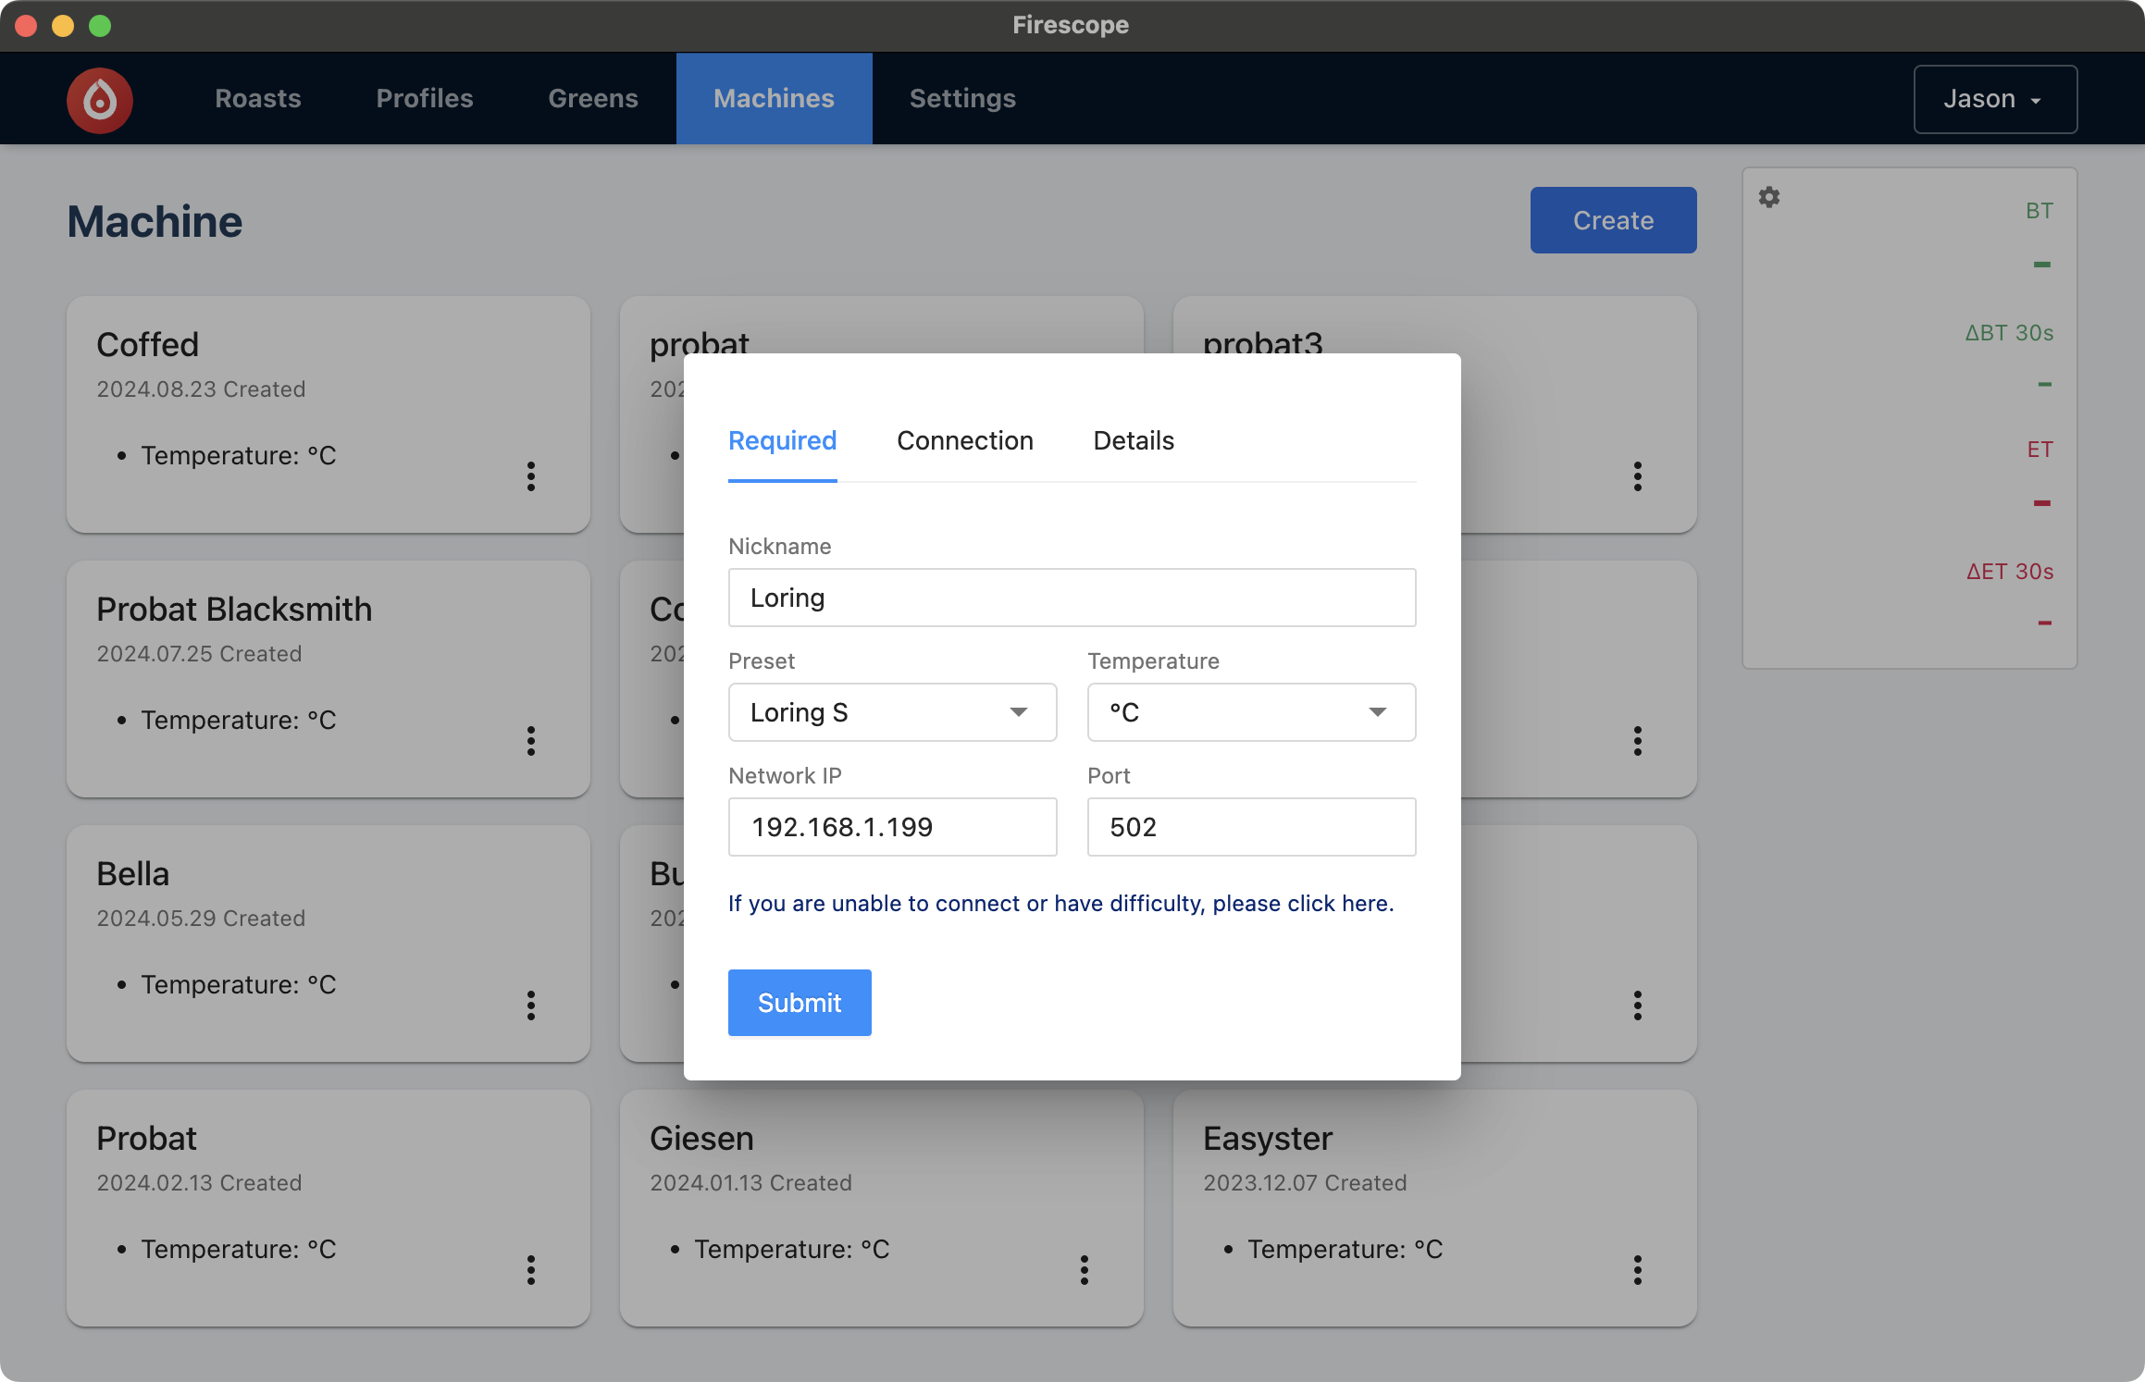The width and height of the screenshot is (2145, 1382).
Task: Switch to the Details tab
Action: pos(1133,441)
